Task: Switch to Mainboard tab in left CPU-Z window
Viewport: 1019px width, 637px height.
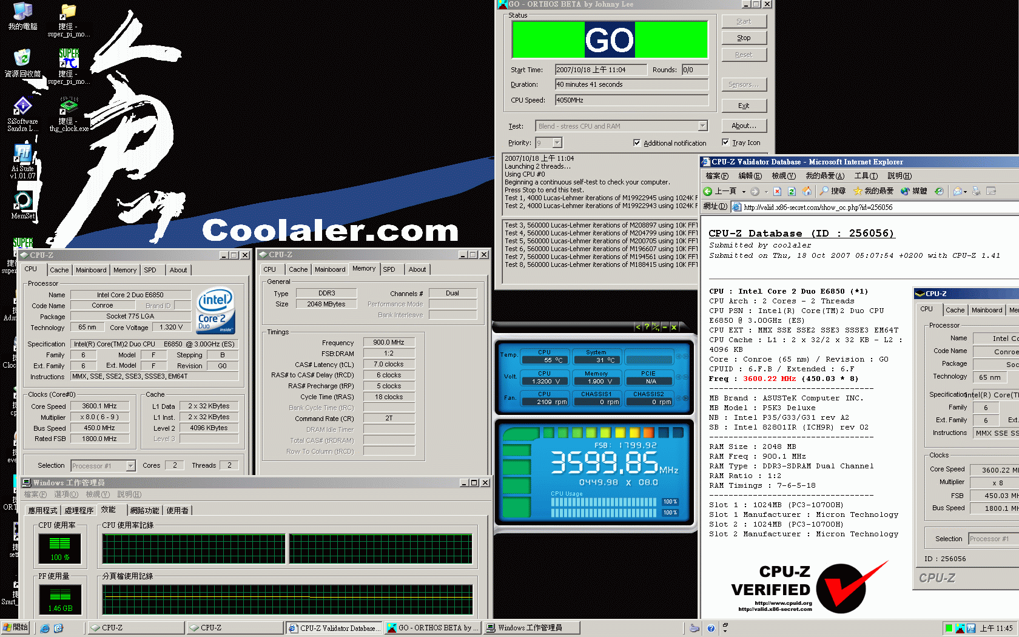Action: tap(91, 270)
